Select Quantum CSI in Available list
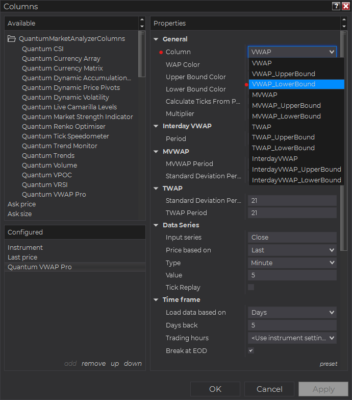 pyautogui.click(x=43, y=49)
